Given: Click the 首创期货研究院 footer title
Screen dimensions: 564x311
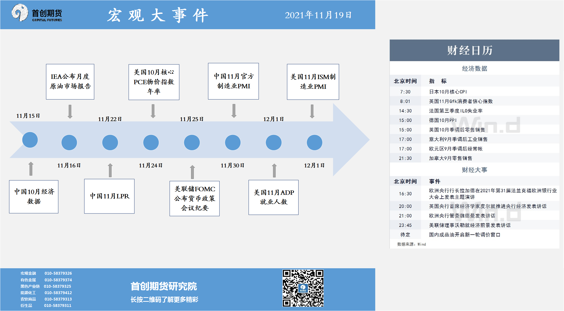Looking at the screenshot, I should [x=164, y=286].
